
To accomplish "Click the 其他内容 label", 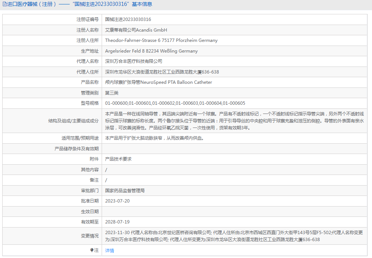I will click(90, 170).
